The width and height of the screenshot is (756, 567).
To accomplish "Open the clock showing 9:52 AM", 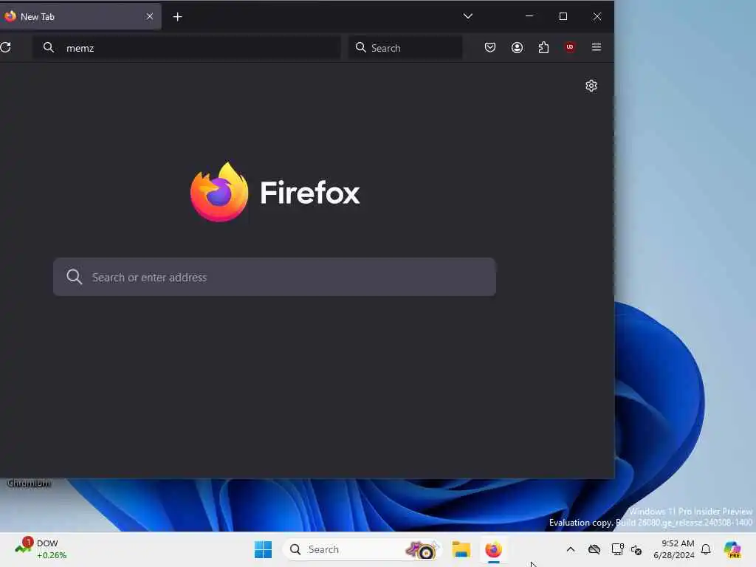I will [673, 549].
